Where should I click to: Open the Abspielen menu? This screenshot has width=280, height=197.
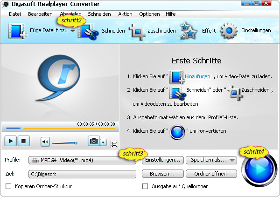(70, 14)
